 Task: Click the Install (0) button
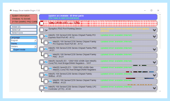(24, 27)
